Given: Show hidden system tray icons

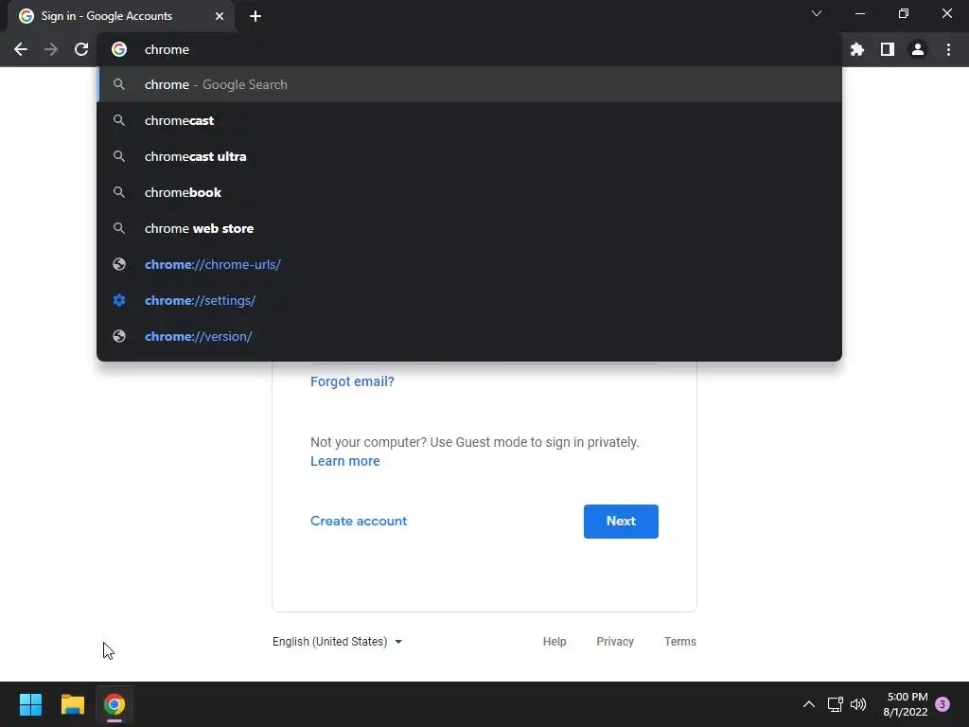Looking at the screenshot, I should tap(809, 704).
